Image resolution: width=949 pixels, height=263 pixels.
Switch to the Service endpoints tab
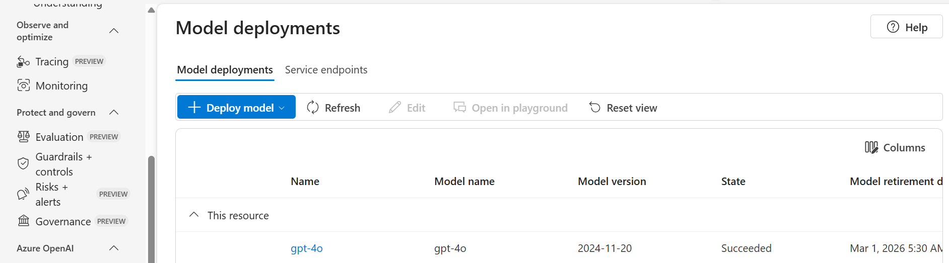point(326,70)
